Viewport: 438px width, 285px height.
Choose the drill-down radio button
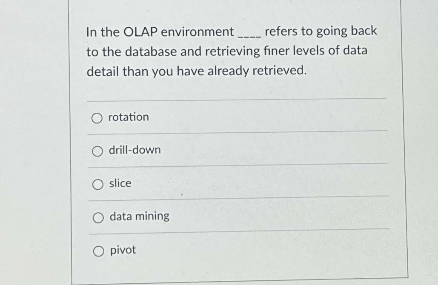point(97,151)
